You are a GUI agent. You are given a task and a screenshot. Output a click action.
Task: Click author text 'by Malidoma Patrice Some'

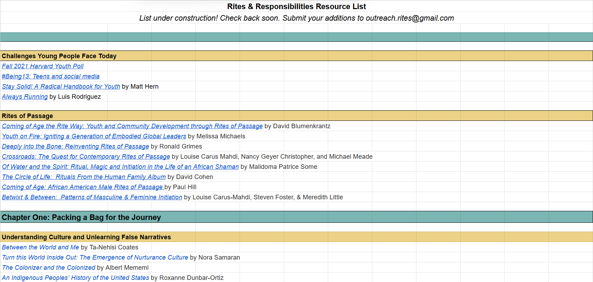pos(279,167)
